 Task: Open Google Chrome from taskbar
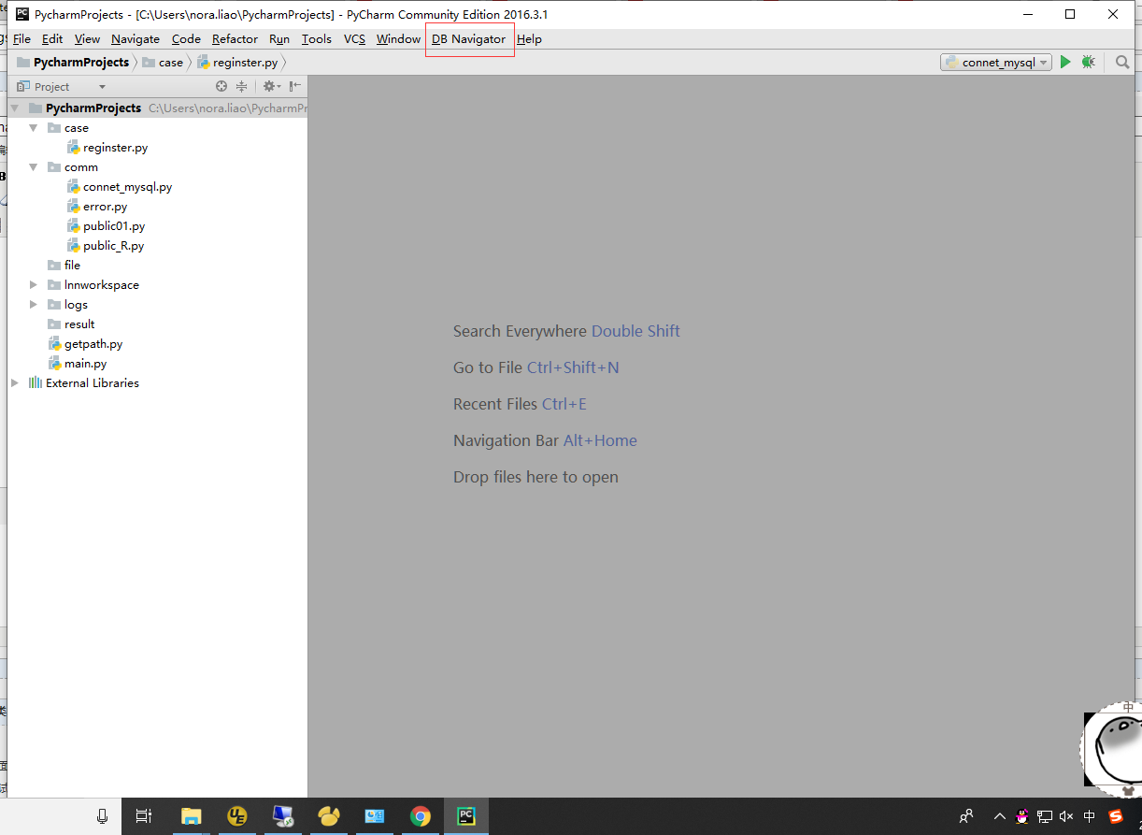point(421,816)
